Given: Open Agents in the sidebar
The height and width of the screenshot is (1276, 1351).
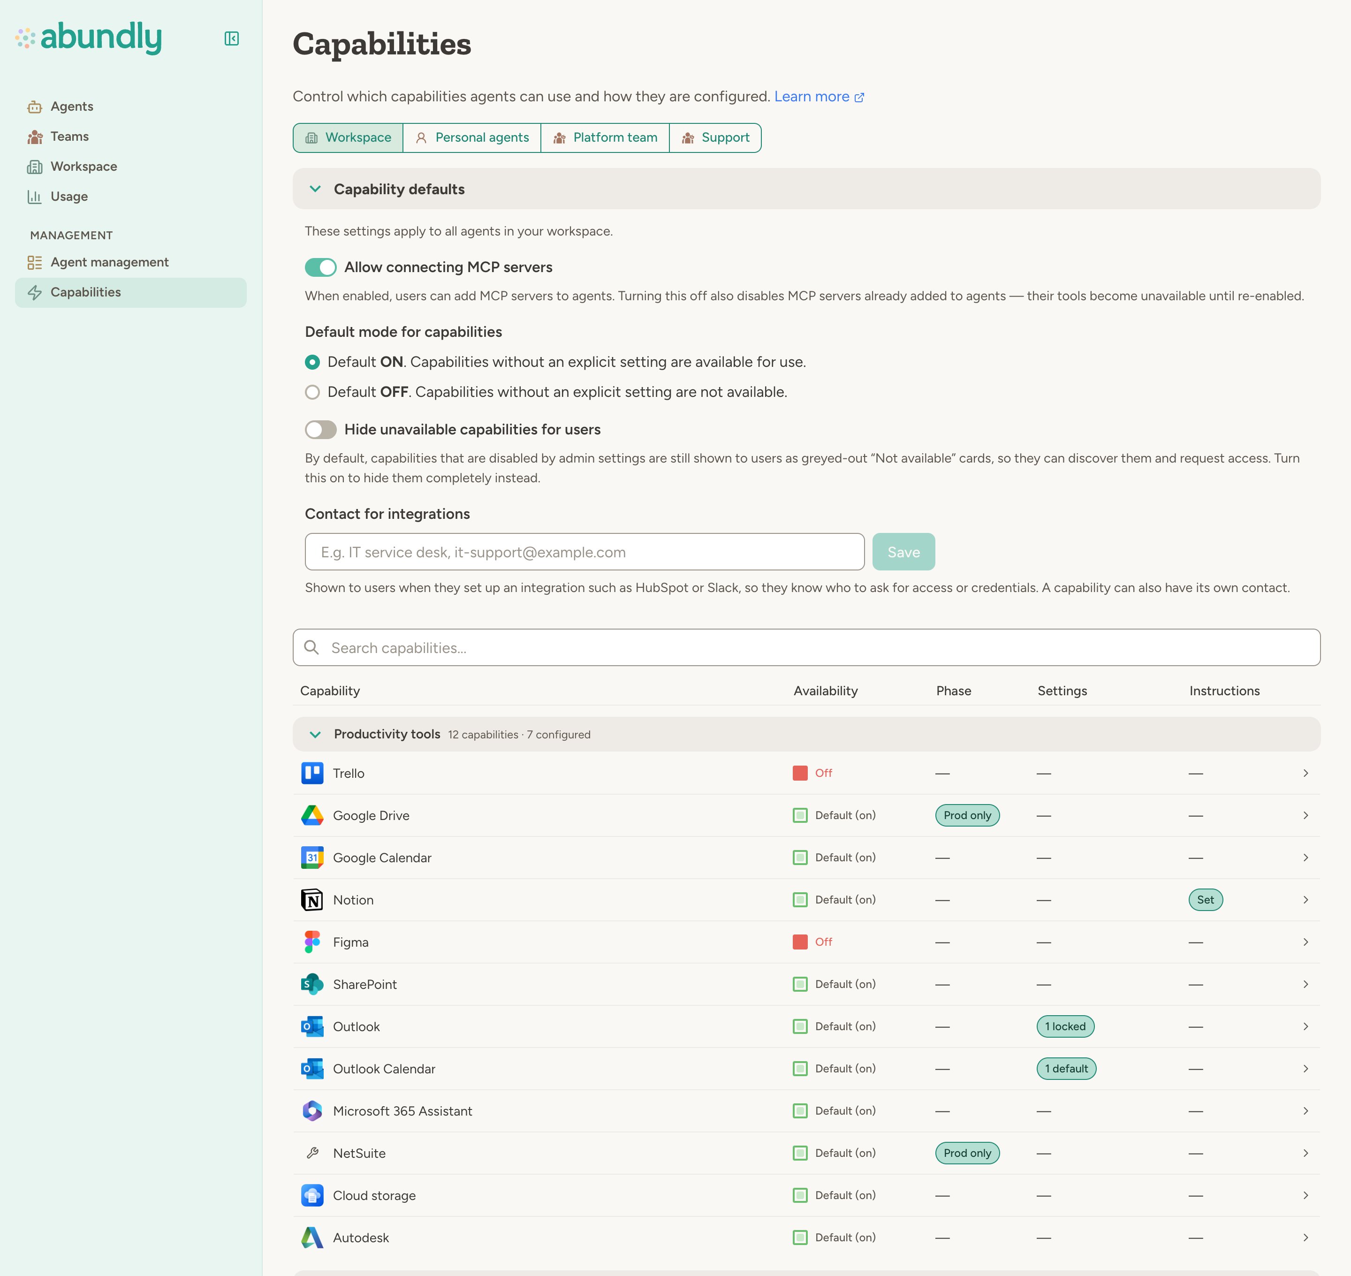Looking at the screenshot, I should tap(130, 106).
